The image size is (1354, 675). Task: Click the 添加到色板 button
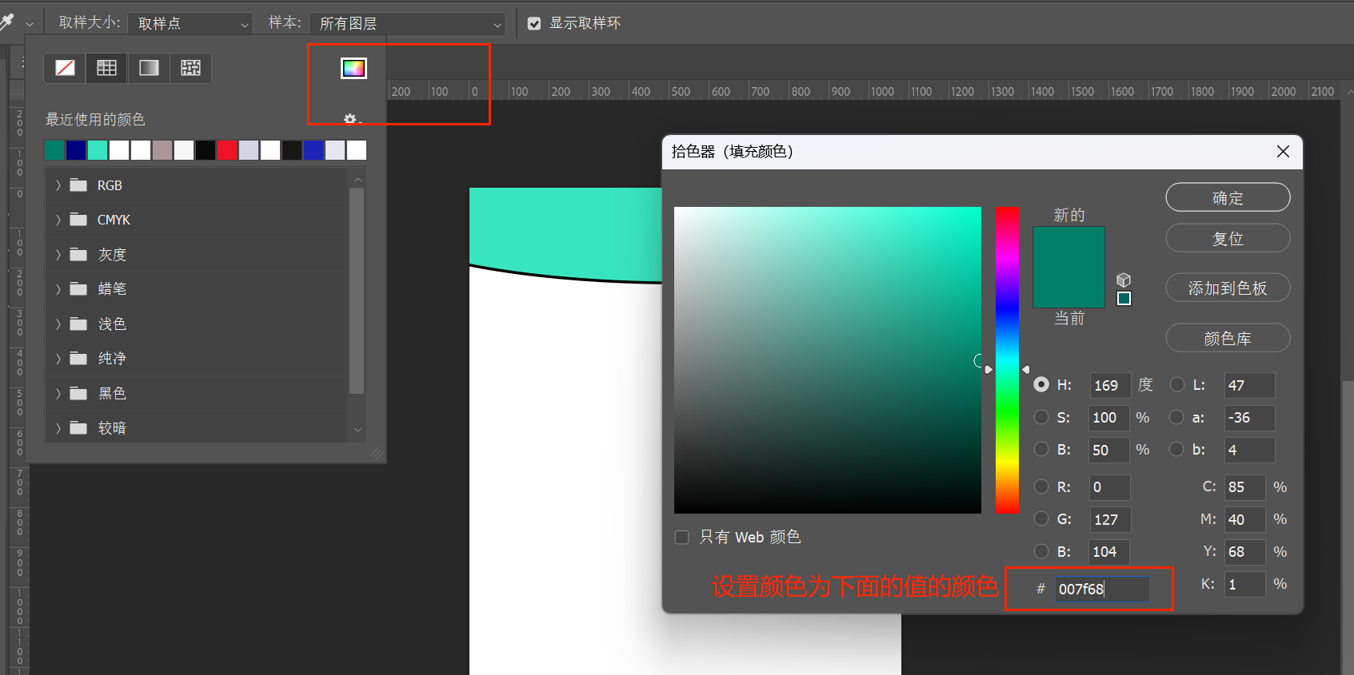click(1228, 288)
